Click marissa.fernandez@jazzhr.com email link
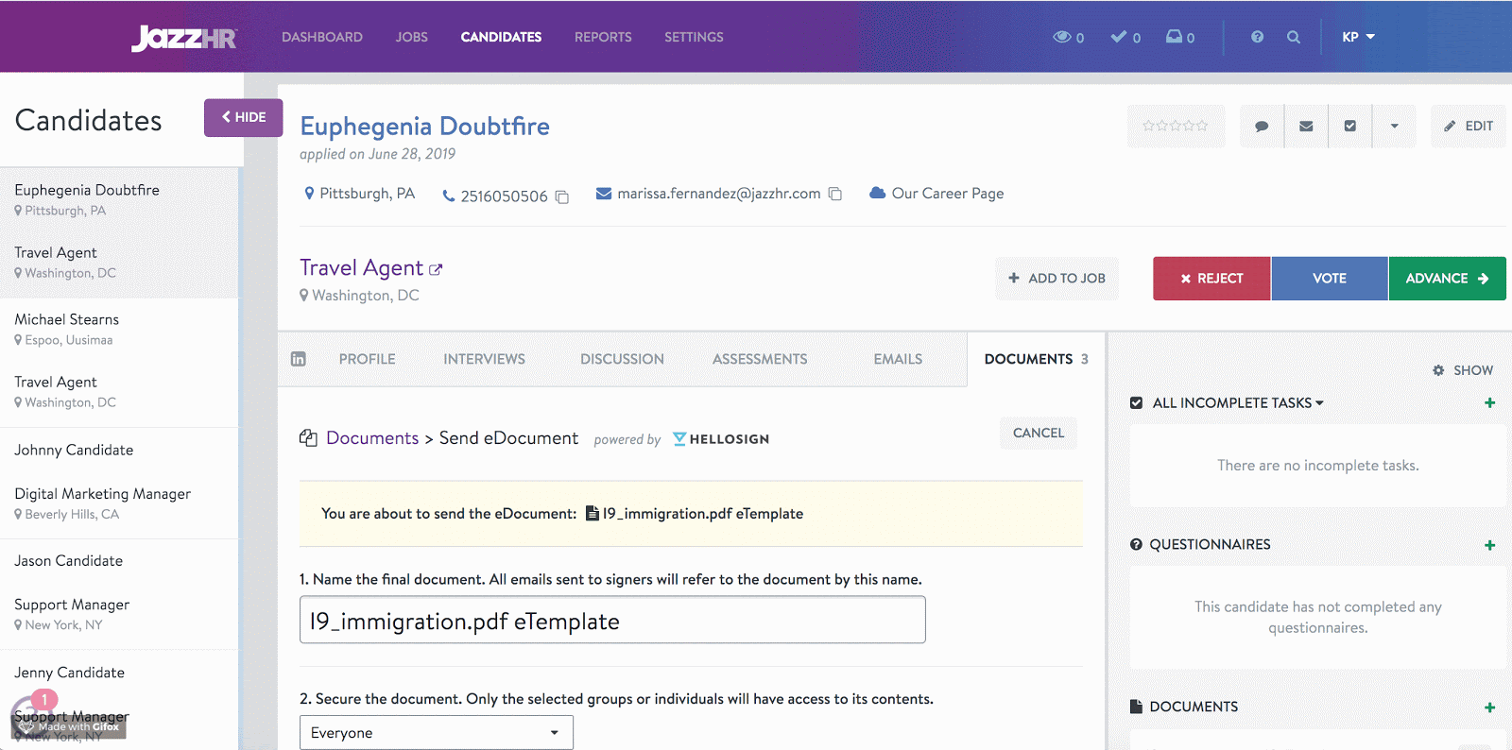 (719, 194)
